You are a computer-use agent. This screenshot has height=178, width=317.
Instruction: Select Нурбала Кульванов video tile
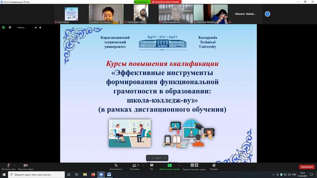click(x=106, y=14)
